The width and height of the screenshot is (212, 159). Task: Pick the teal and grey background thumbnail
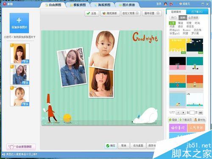tap(195, 63)
